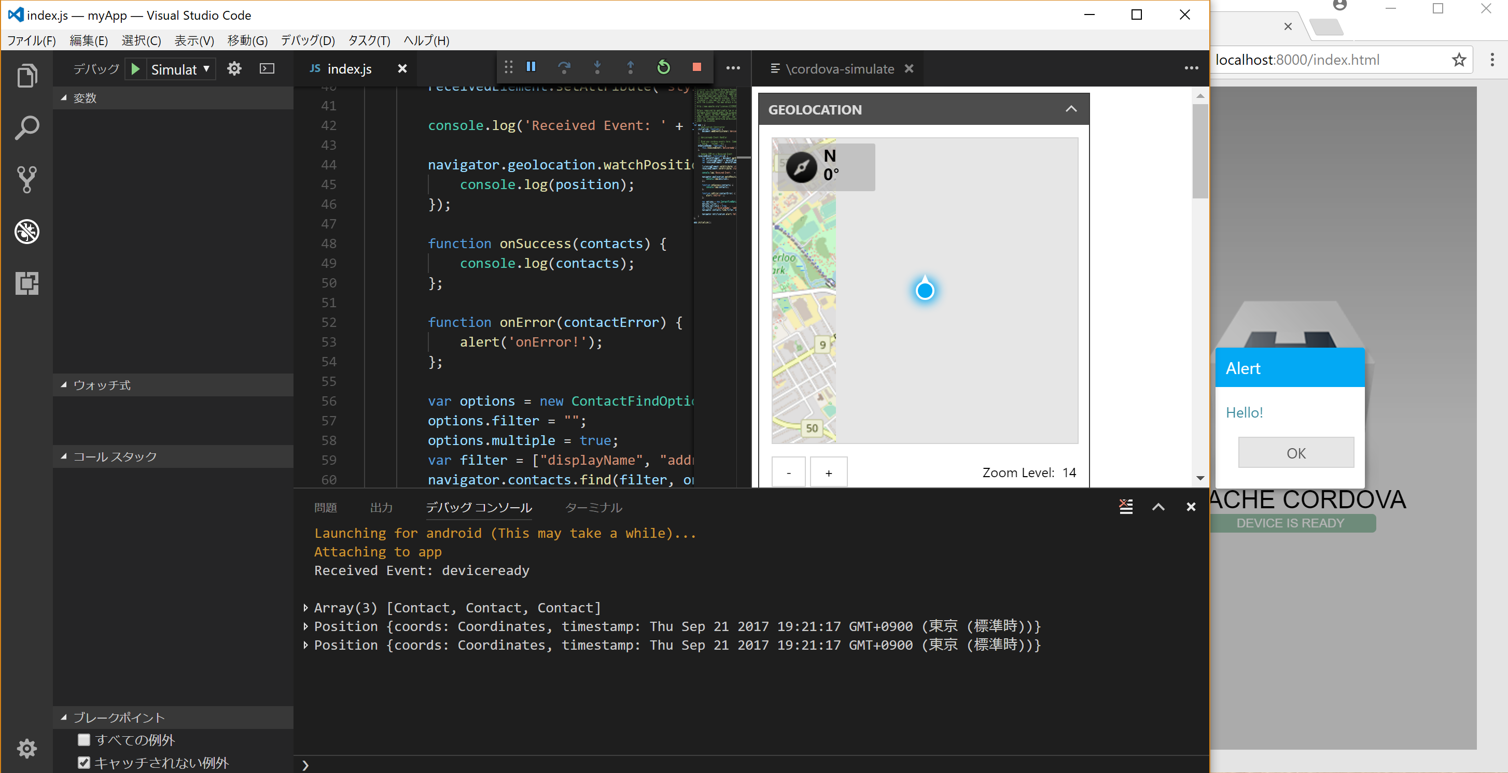Expand the second Position console entry
This screenshot has height=773, width=1508.
click(x=305, y=645)
